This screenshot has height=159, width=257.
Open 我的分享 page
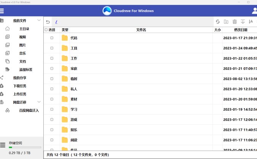point(20,78)
